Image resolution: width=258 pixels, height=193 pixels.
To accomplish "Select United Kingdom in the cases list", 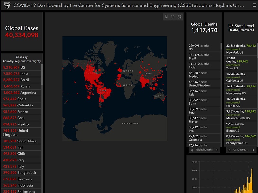I will [21, 133].
